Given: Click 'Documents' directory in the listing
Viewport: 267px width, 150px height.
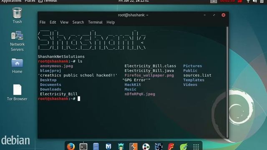Looking at the screenshot, I should click(x=50, y=85).
